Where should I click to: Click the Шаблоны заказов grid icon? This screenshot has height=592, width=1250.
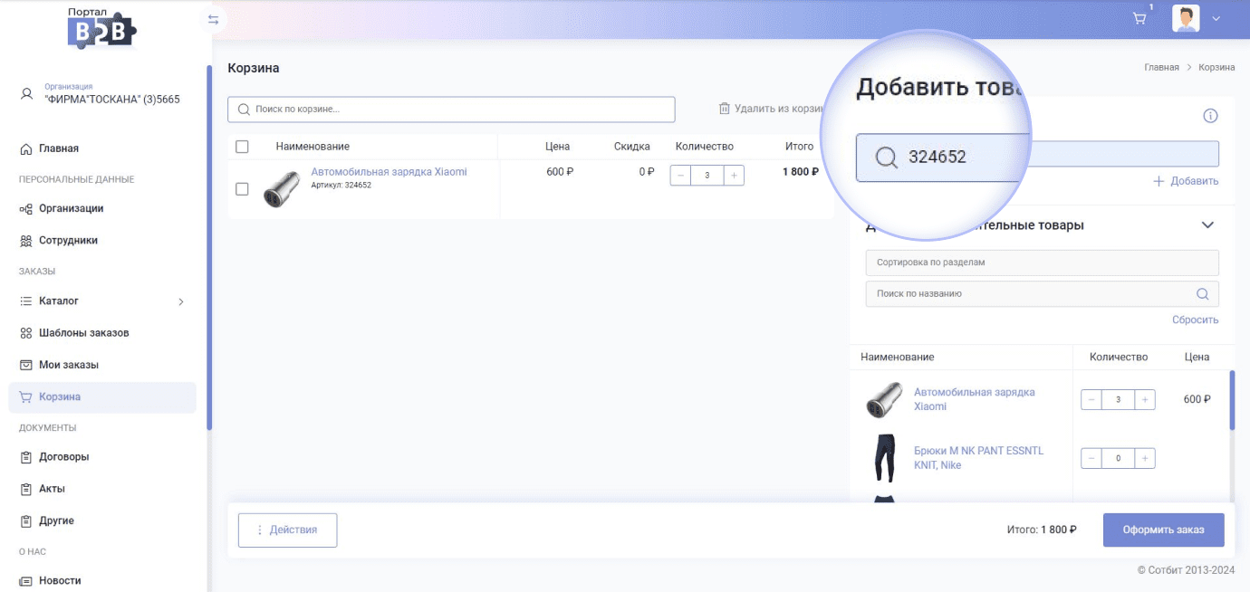tap(26, 333)
